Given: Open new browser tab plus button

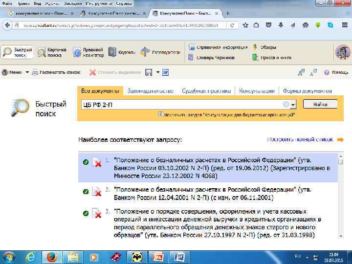Looking at the screenshot, I should (x=228, y=14).
